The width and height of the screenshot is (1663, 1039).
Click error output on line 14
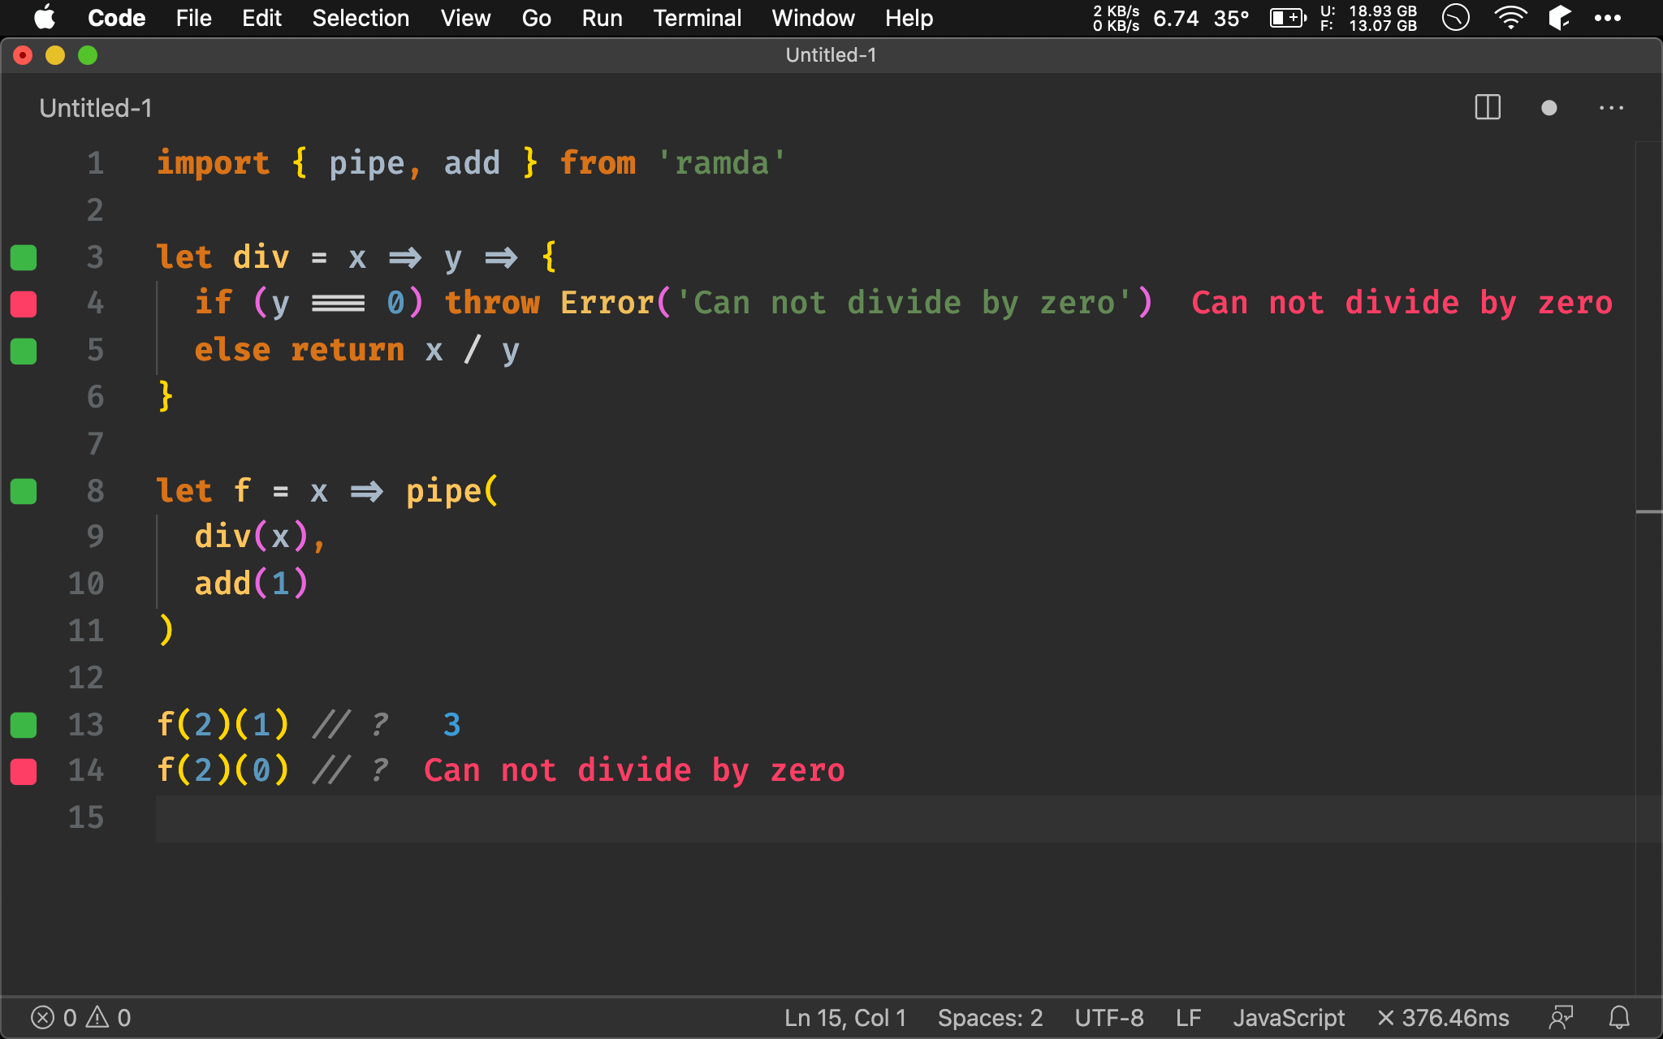[x=634, y=770]
